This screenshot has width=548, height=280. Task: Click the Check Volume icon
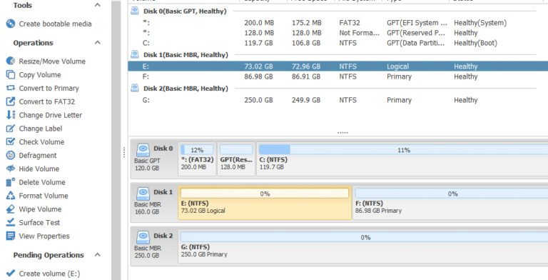pos(11,141)
